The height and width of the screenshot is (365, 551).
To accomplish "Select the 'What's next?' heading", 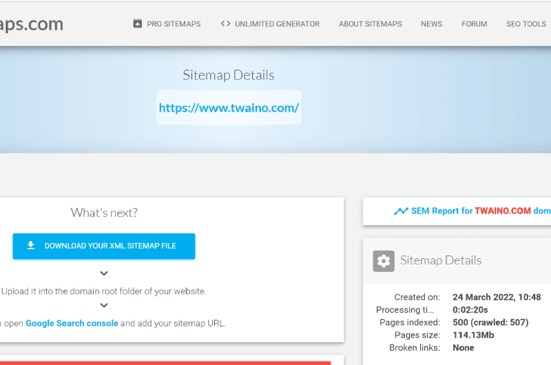I will click(x=104, y=213).
